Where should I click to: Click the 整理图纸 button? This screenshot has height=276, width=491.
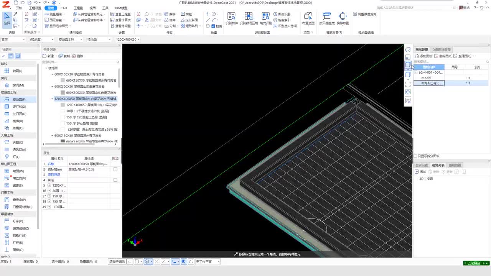click(463, 56)
